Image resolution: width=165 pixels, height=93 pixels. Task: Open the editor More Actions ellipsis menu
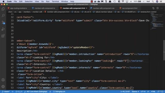click(162, 8)
